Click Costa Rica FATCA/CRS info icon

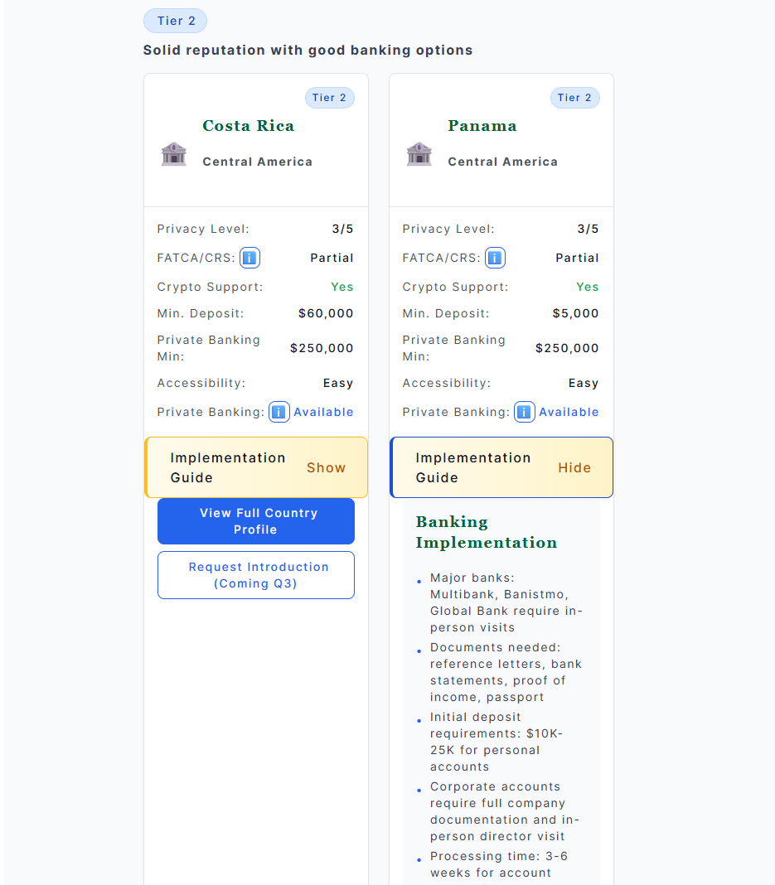(249, 258)
